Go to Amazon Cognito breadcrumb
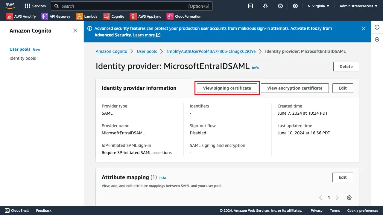 111,51
